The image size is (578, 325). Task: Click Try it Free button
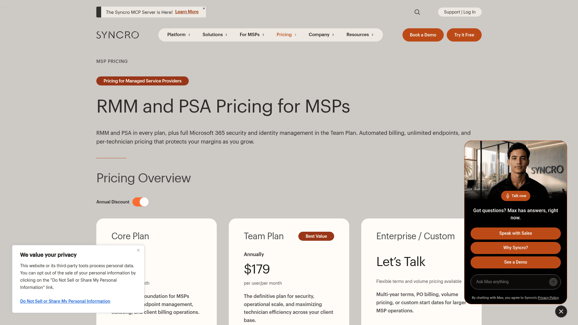pyautogui.click(x=464, y=35)
